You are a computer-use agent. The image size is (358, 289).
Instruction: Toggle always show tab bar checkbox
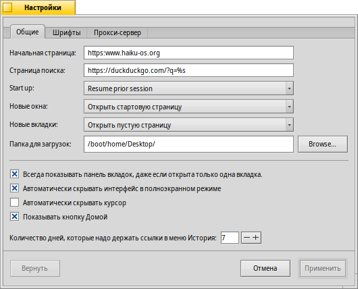pyautogui.click(x=14, y=174)
